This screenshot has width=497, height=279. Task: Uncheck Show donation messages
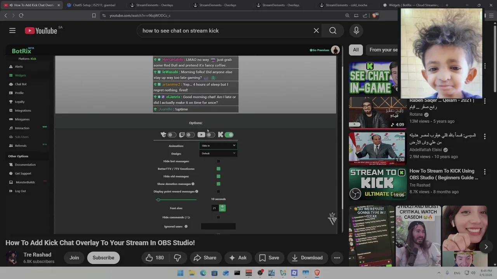point(218,184)
